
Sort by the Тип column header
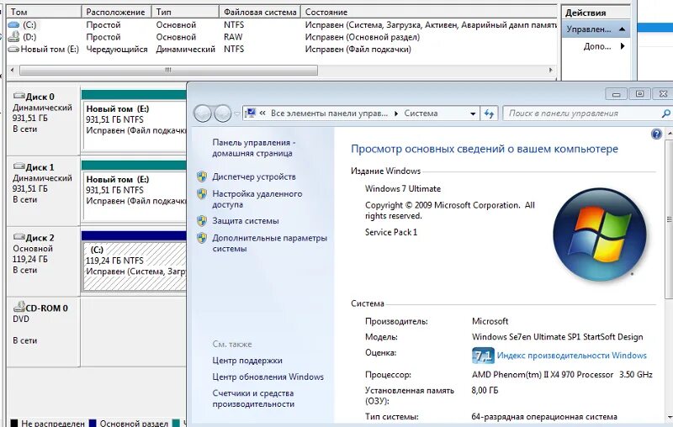185,12
